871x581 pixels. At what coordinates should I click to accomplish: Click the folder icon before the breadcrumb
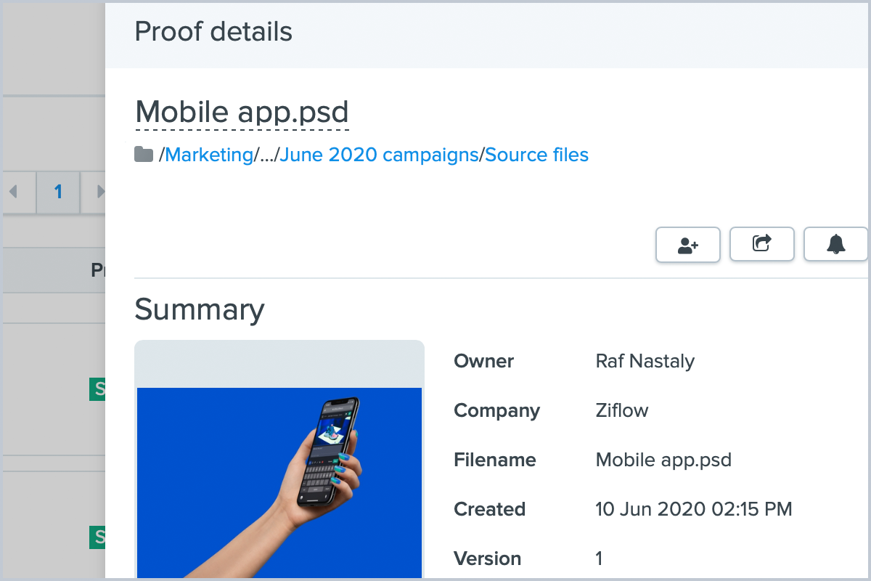144,155
